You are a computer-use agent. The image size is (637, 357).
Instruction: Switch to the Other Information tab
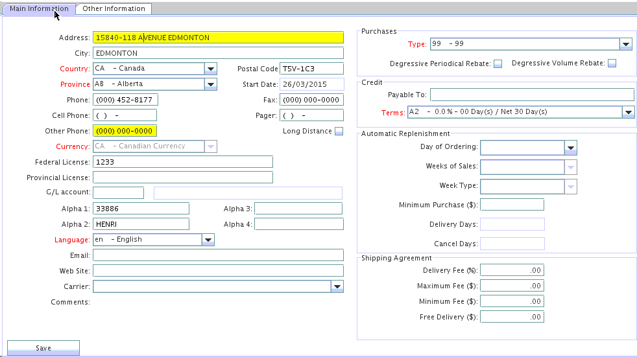(114, 9)
